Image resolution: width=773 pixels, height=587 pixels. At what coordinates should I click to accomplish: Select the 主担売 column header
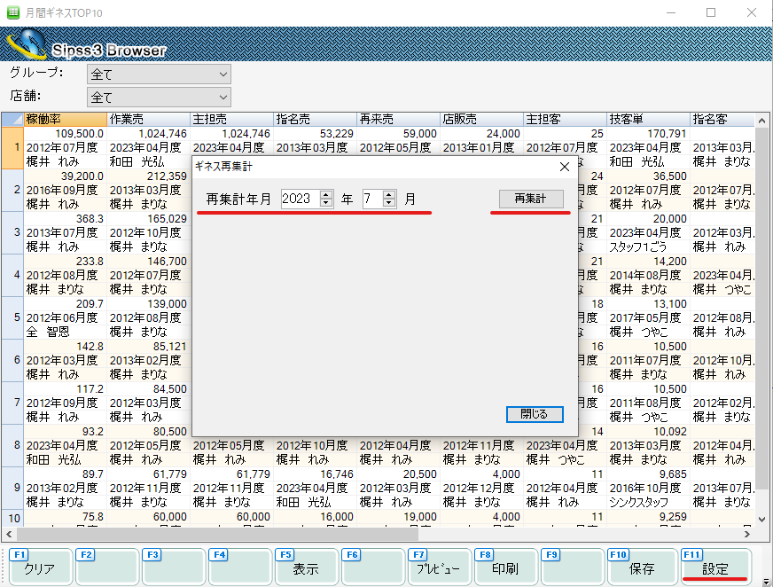tap(231, 120)
